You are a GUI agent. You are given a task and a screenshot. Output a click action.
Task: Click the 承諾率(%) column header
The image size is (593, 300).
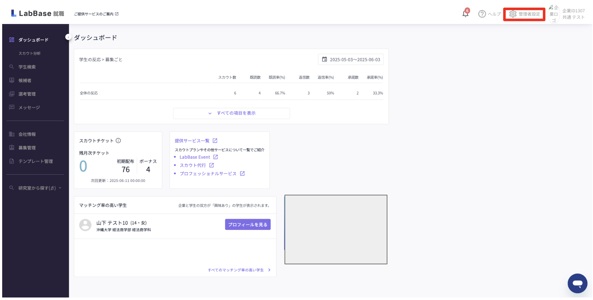tap(375, 77)
